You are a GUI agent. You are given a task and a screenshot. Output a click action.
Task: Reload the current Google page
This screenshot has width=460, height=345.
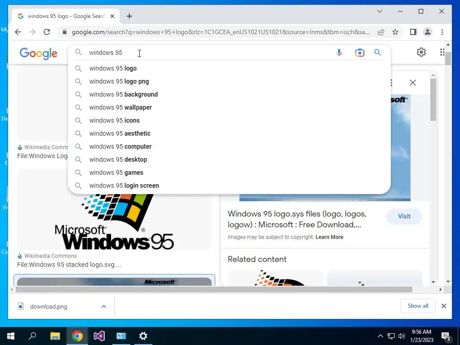click(x=47, y=32)
